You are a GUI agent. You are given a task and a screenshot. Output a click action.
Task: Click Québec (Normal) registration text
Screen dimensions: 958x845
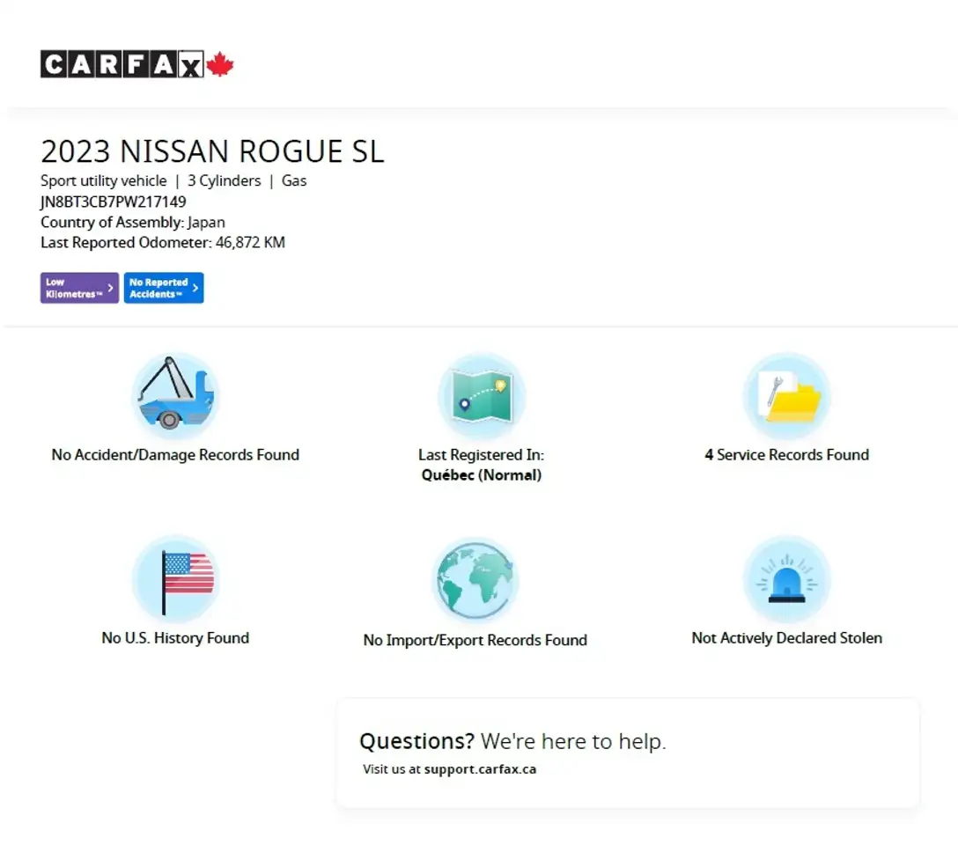pos(482,475)
